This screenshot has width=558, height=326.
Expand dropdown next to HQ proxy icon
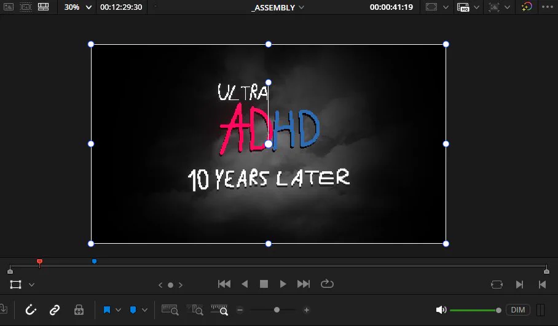[476, 7]
